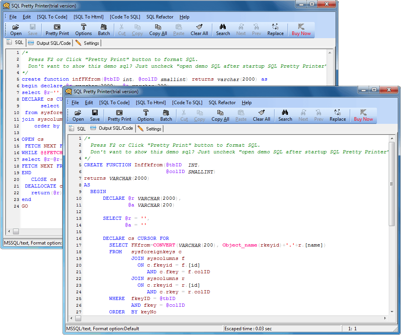Image resolution: width=401 pixels, height=335 pixels.
Task: Click Copy All icon in front window
Action: tap(220, 116)
